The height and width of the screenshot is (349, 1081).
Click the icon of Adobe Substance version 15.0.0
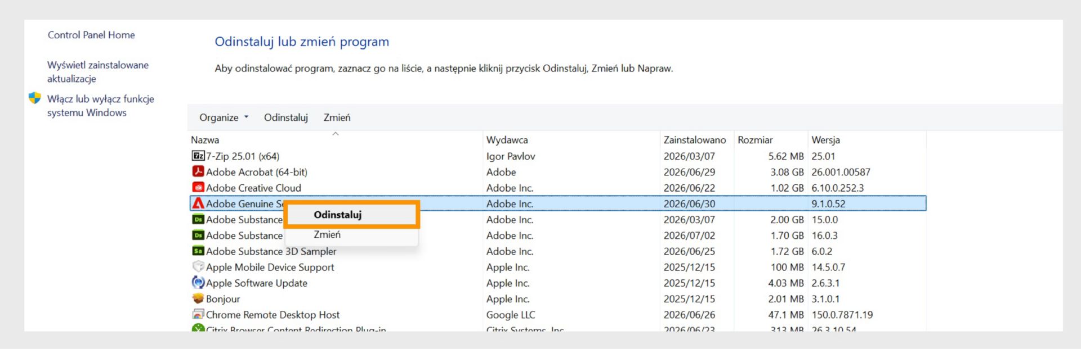pos(198,219)
